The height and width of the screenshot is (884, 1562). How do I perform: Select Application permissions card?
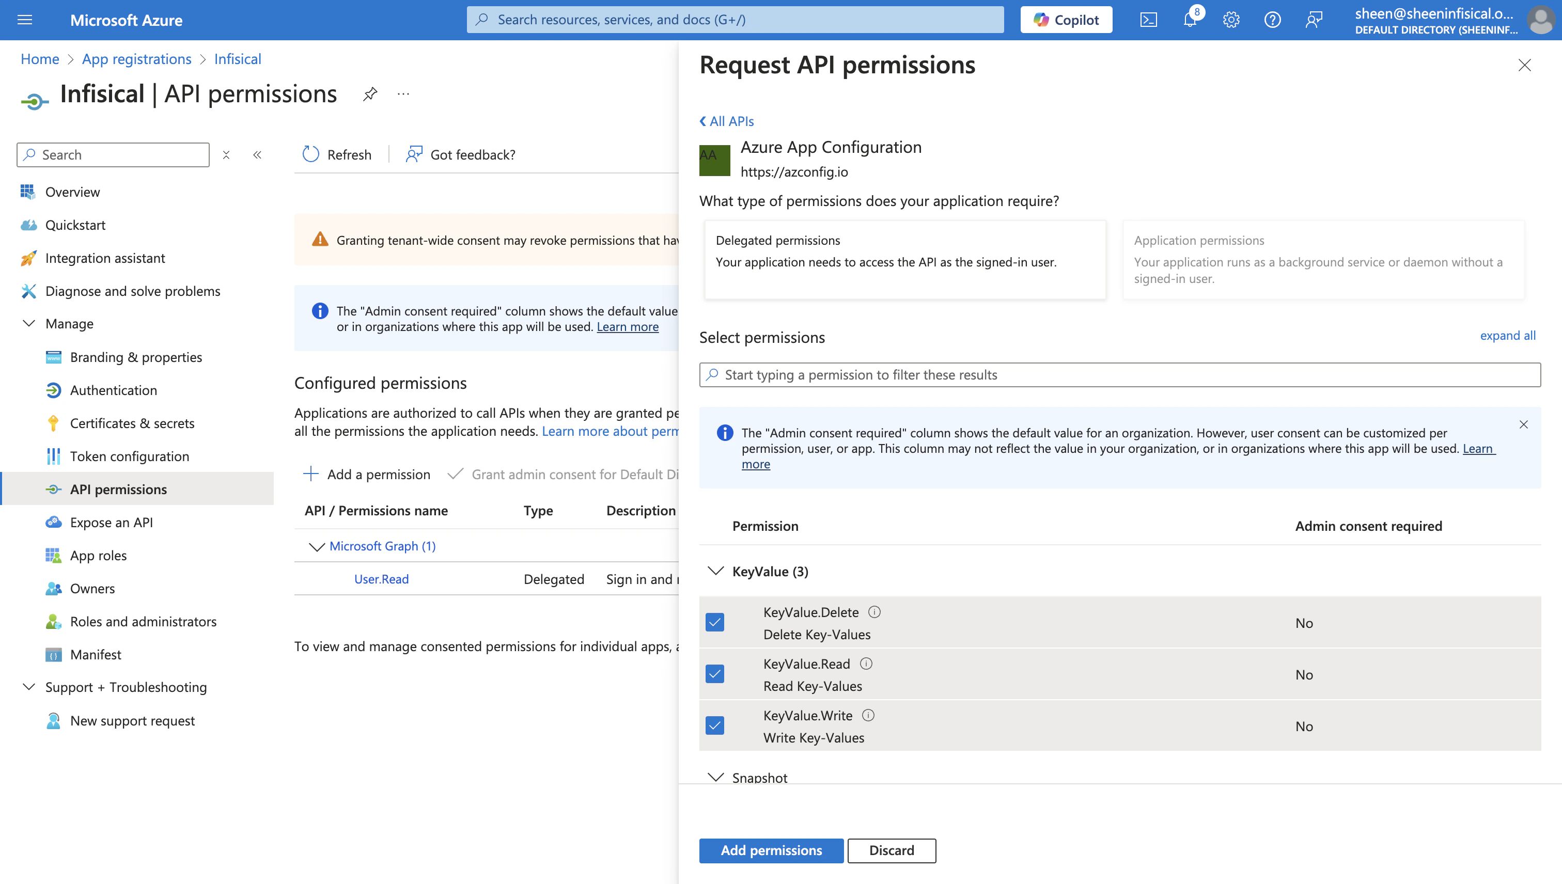(1323, 260)
